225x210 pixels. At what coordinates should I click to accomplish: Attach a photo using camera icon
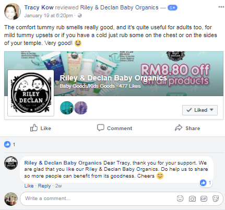pyautogui.click(x=192, y=199)
